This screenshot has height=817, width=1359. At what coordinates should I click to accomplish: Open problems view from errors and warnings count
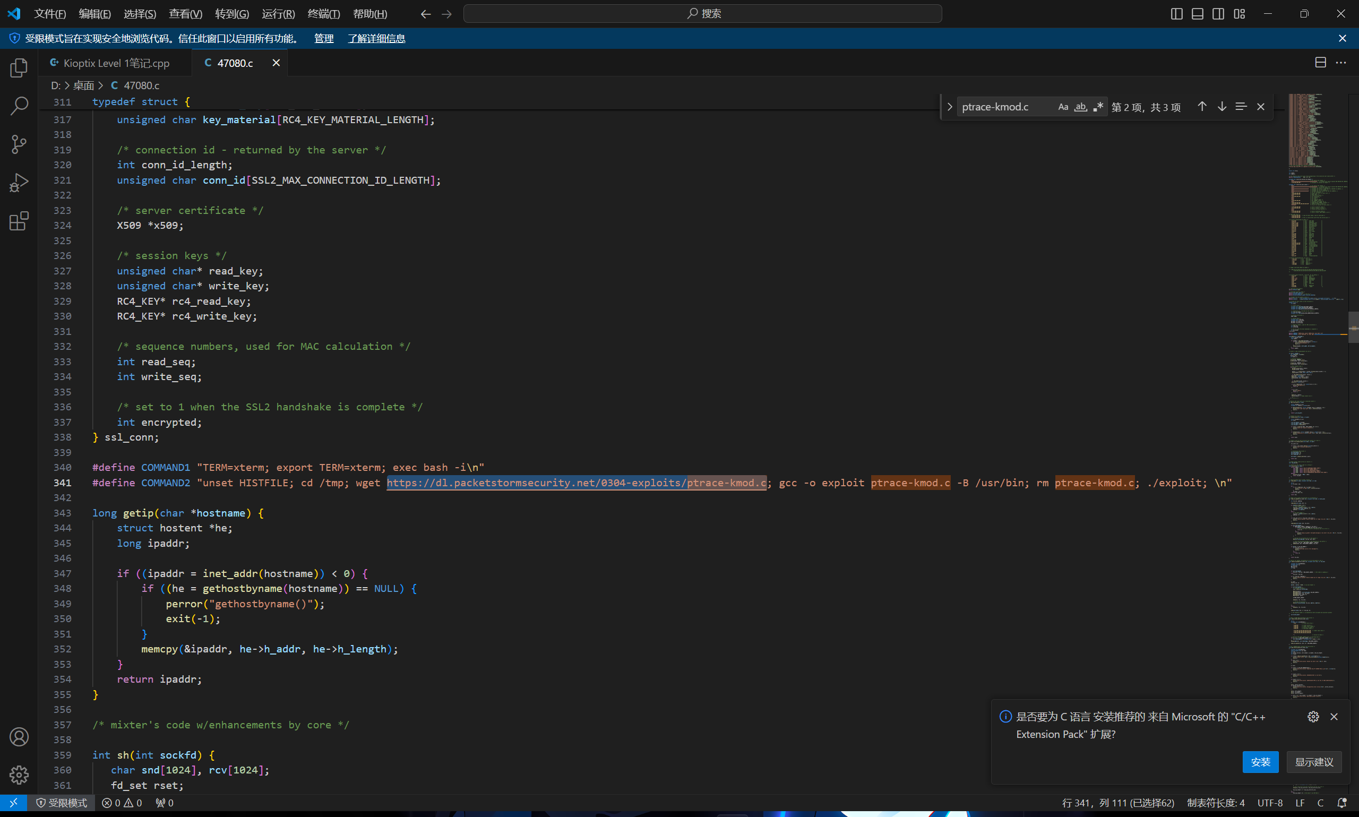pos(122,803)
